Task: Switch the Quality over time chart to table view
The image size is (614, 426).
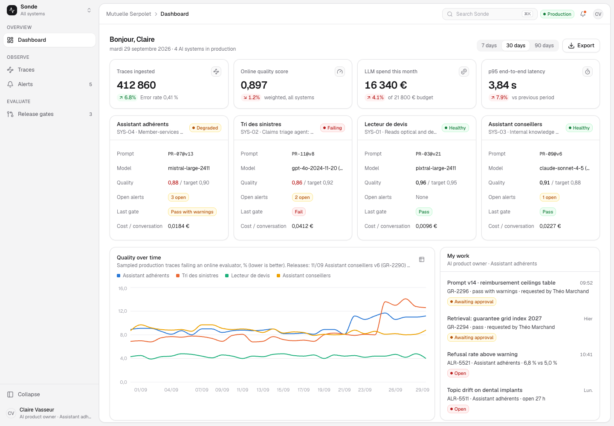Action: (x=422, y=259)
